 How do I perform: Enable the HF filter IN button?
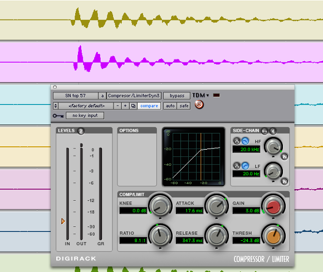coord(285,157)
